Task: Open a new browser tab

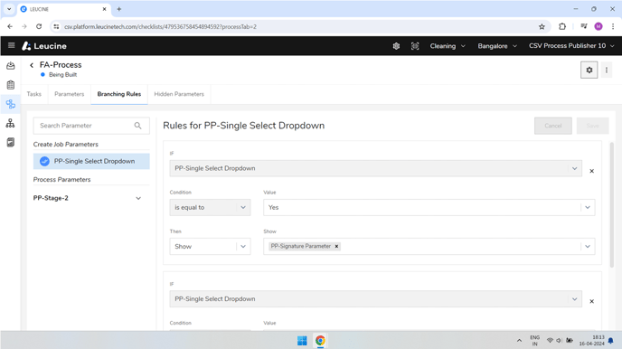Action: [x=118, y=9]
